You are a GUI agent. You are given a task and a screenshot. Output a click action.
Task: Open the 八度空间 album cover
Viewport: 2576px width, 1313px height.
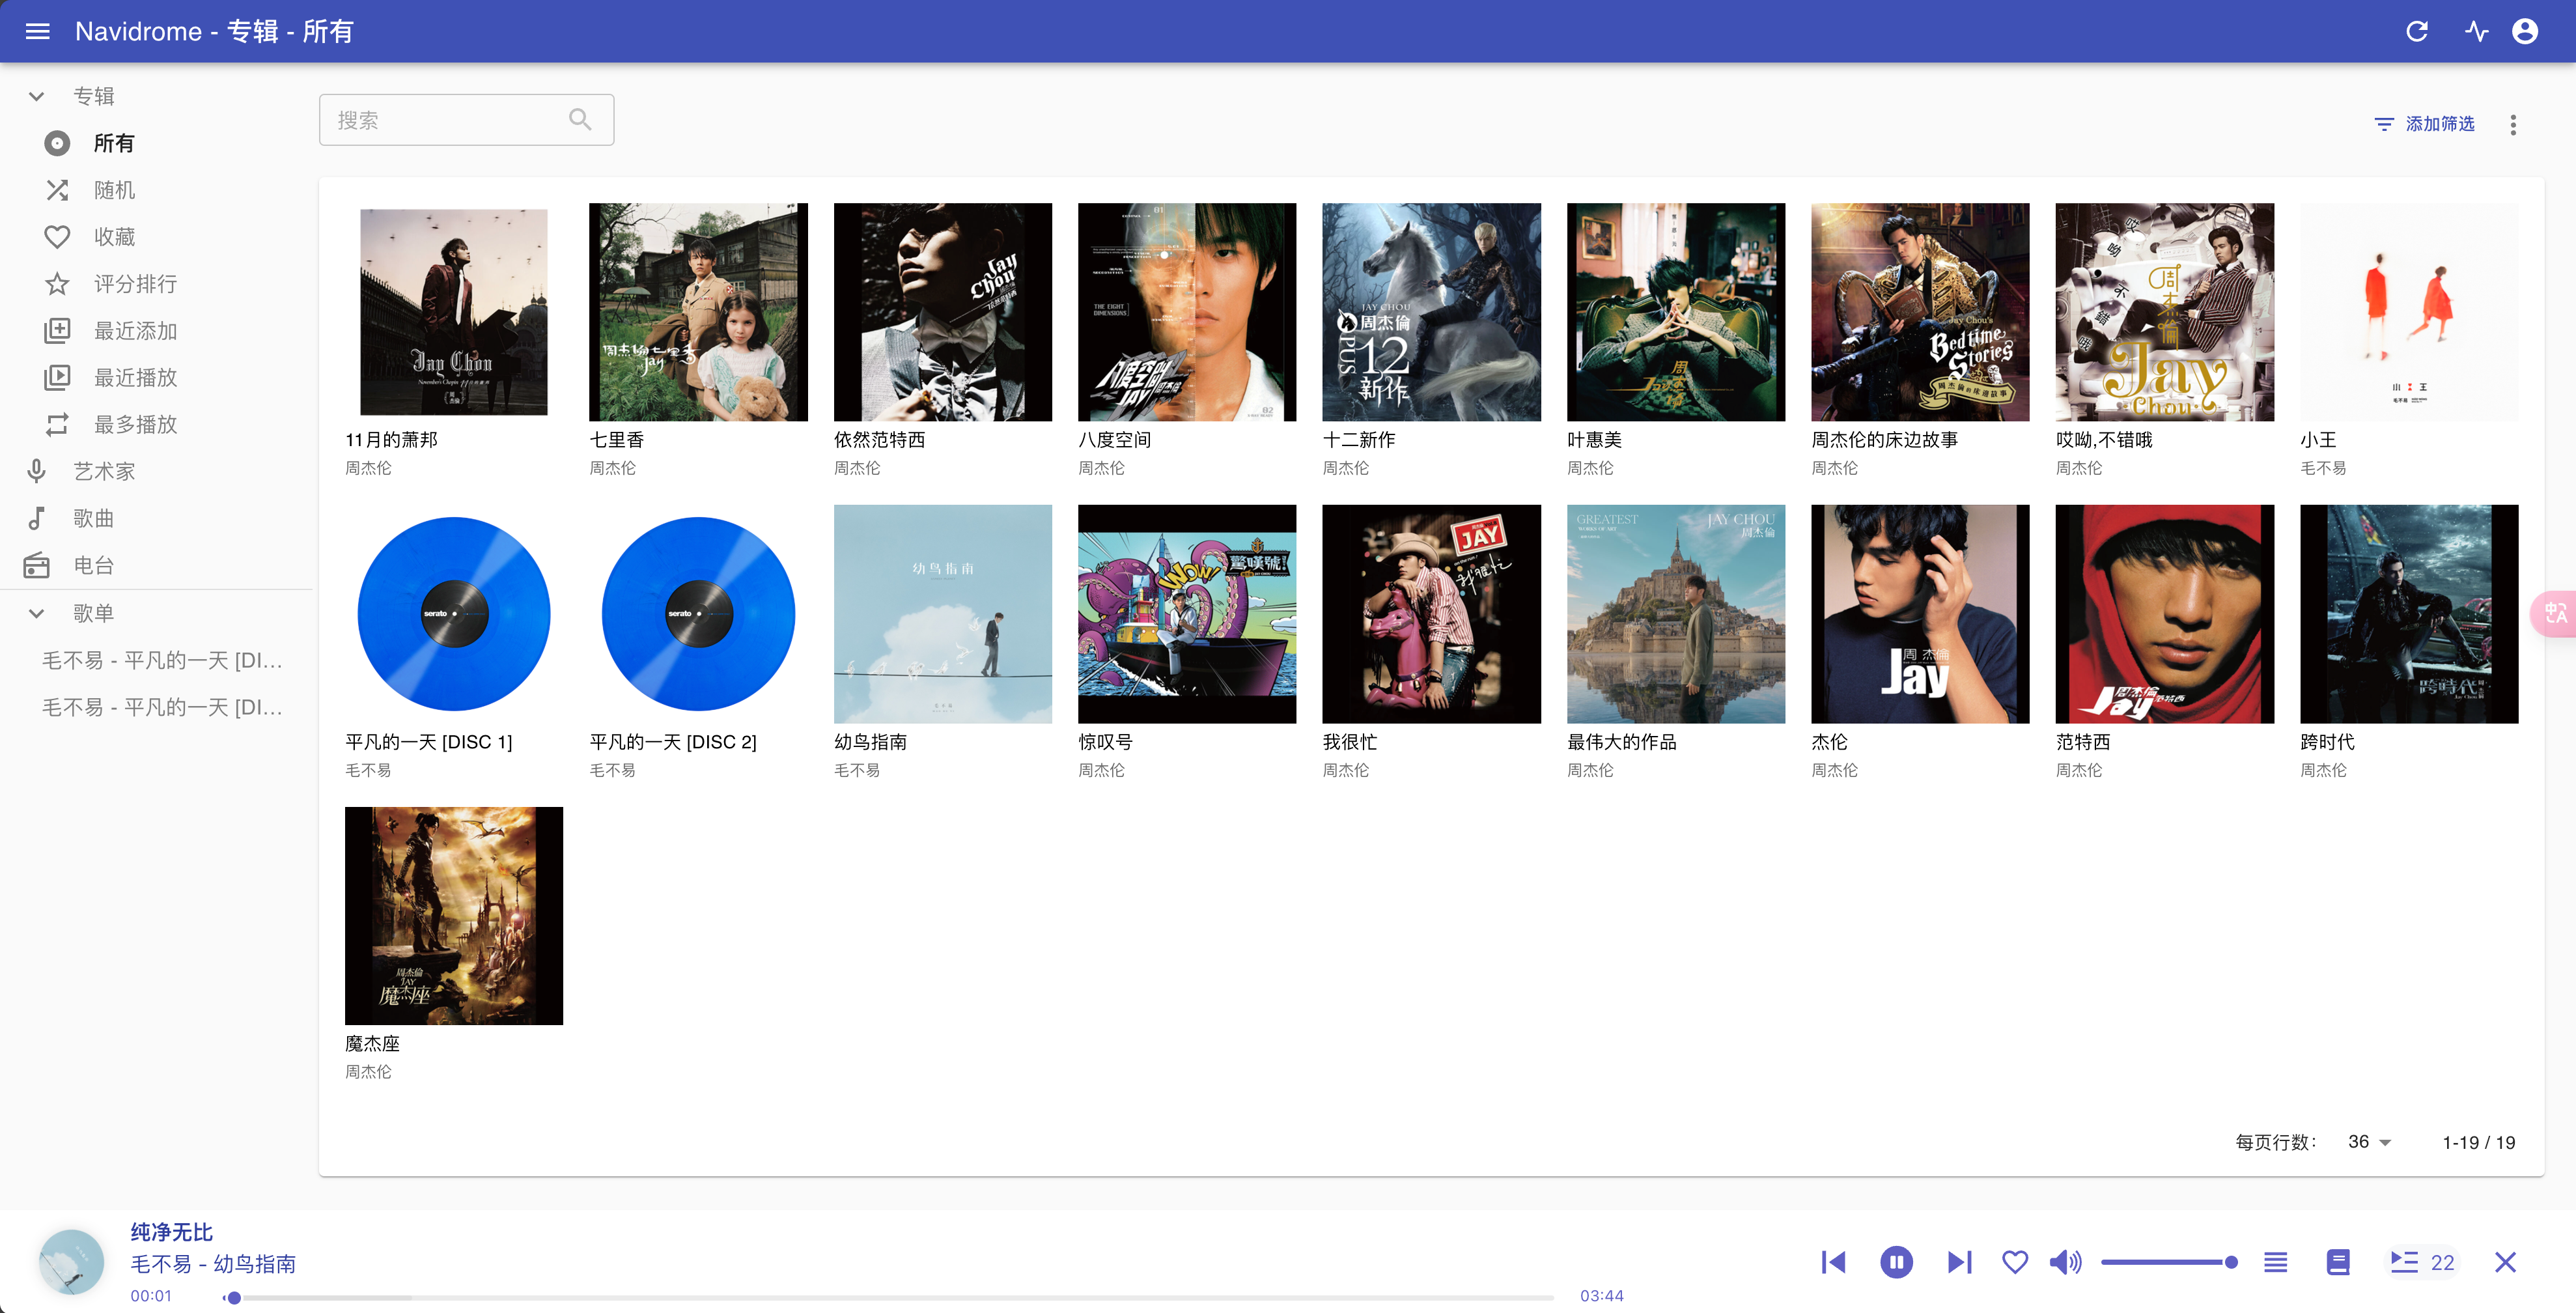click(1187, 312)
